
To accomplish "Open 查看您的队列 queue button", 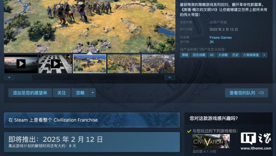I will [246, 93].
